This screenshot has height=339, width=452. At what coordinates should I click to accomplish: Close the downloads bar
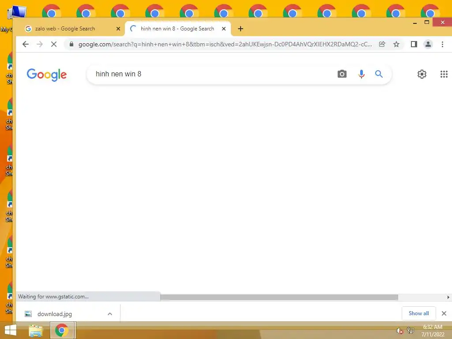click(x=444, y=313)
